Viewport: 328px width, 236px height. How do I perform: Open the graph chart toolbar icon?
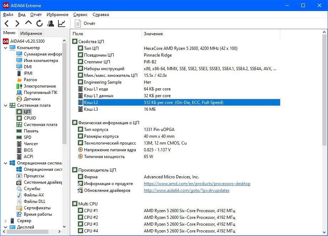click(62, 23)
